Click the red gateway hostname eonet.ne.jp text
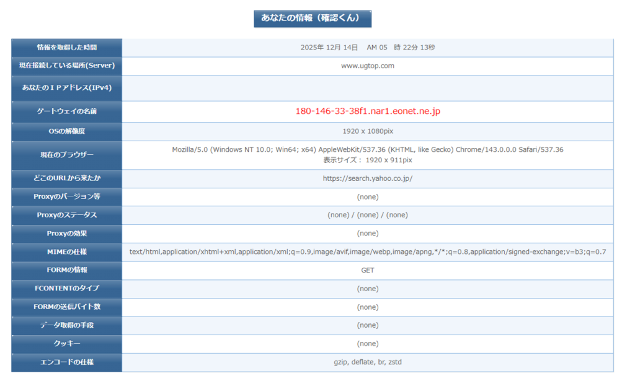Screen dimensions: 635x389 pos(368,111)
